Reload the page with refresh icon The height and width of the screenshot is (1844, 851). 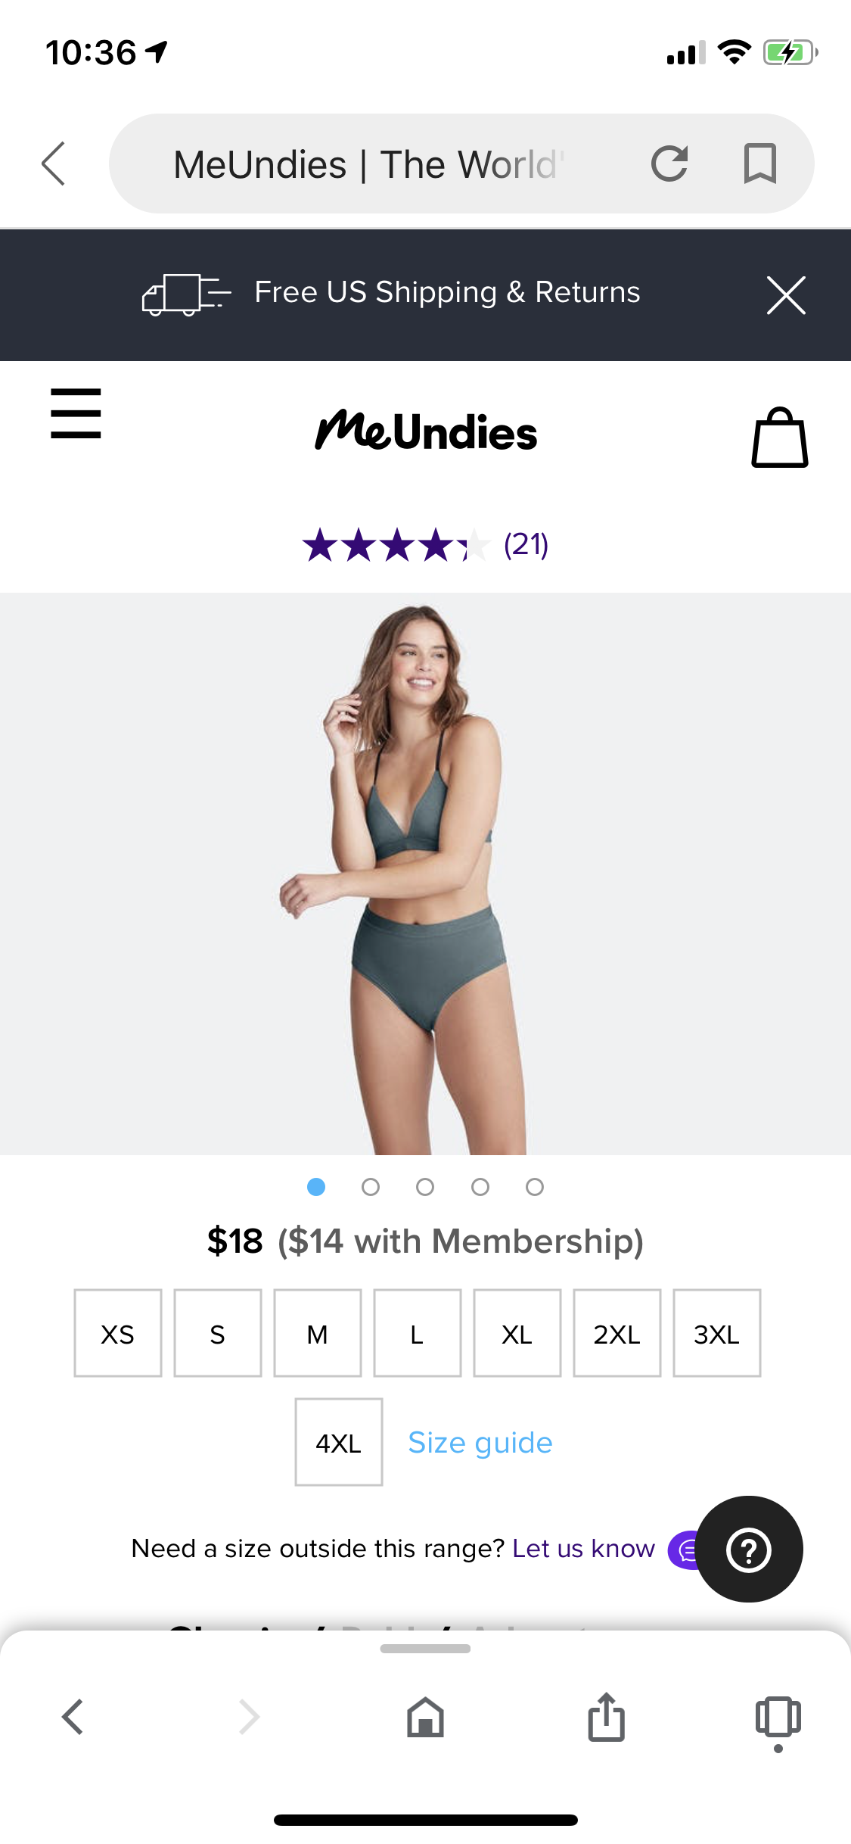[669, 164]
